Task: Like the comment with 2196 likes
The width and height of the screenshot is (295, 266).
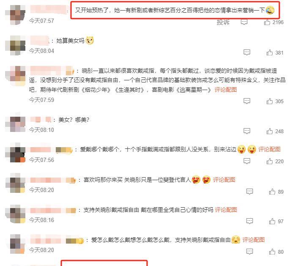Action: point(267,22)
